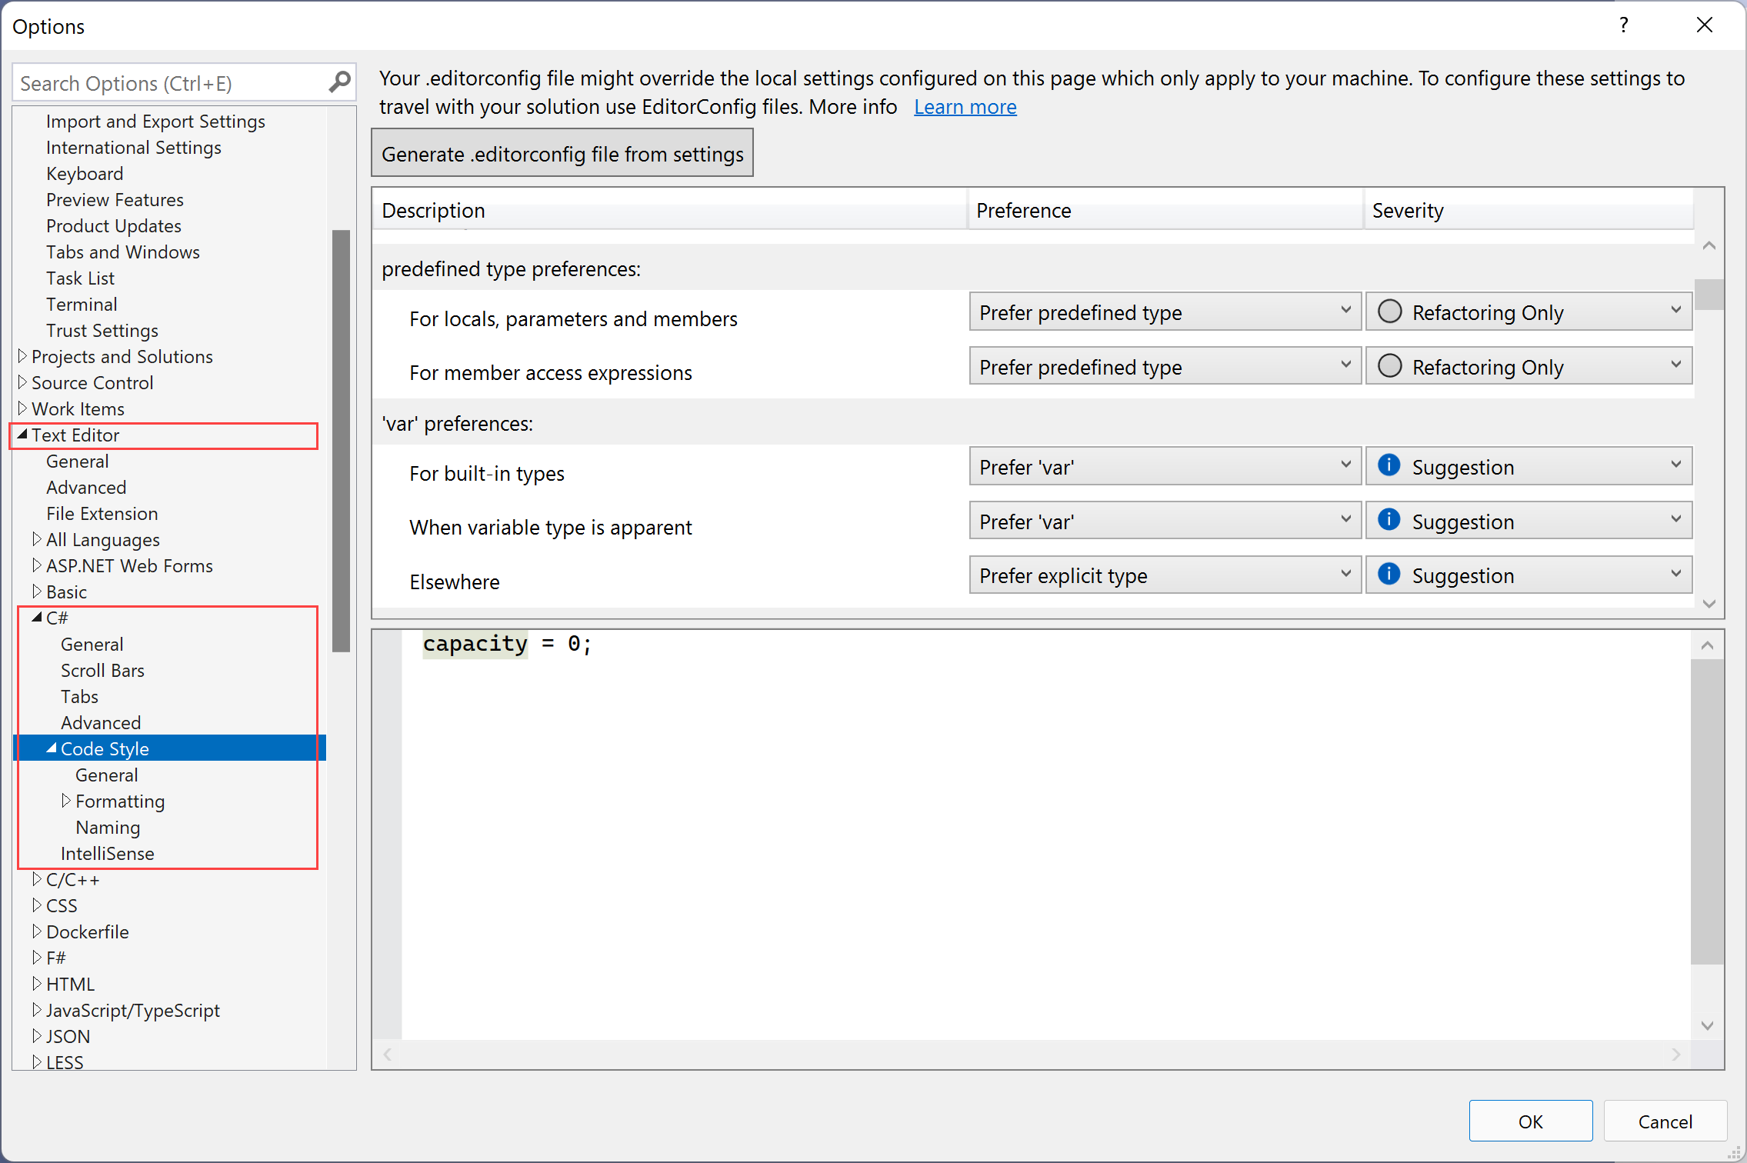Click the info icon in Elsewhere severity

point(1389,574)
